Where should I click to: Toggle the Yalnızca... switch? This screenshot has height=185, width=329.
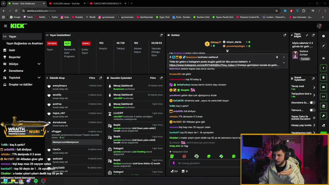(x=312, y=110)
